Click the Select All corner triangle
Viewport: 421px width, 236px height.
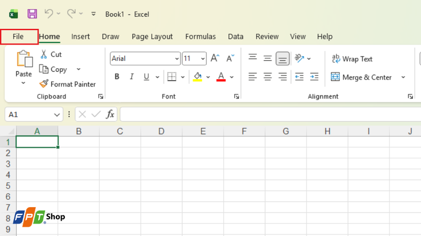pos(11,131)
